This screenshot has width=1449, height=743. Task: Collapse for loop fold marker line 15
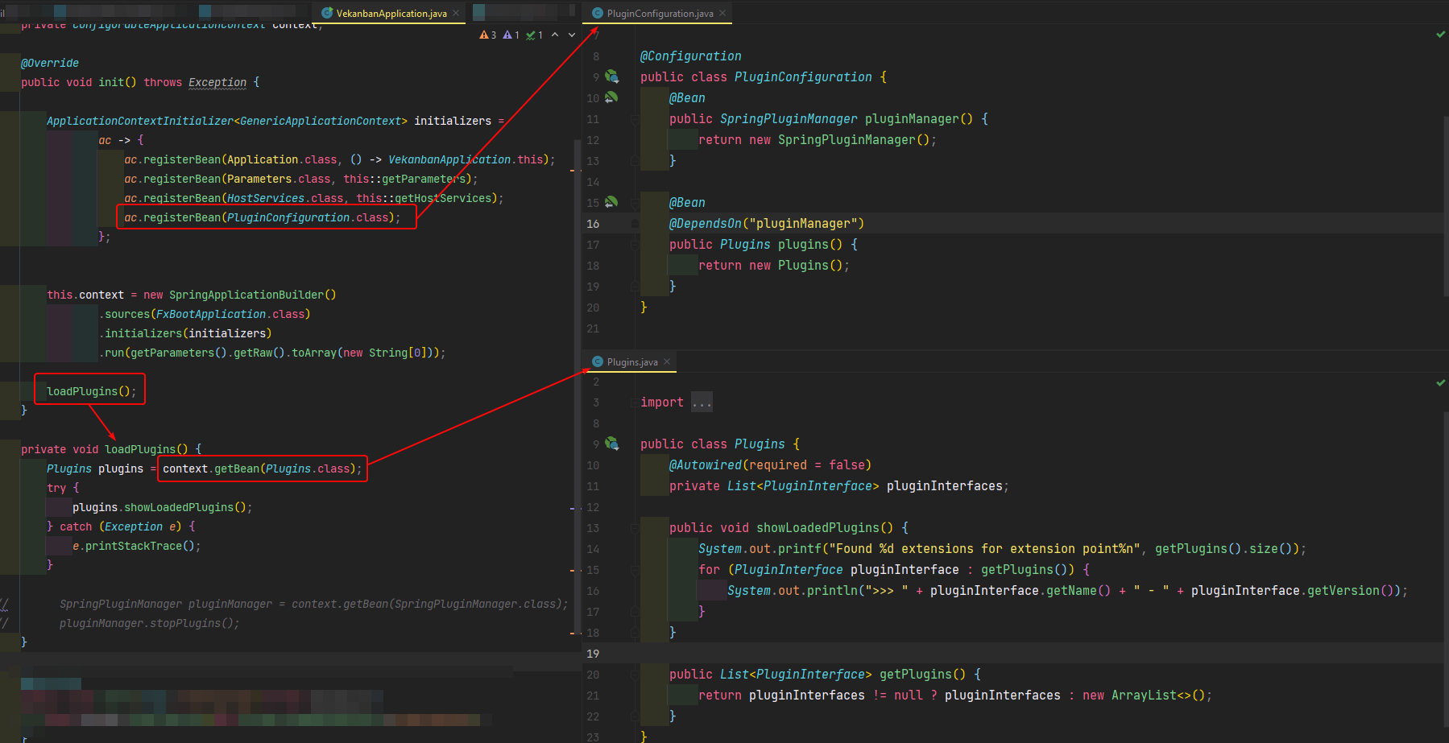point(635,570)
